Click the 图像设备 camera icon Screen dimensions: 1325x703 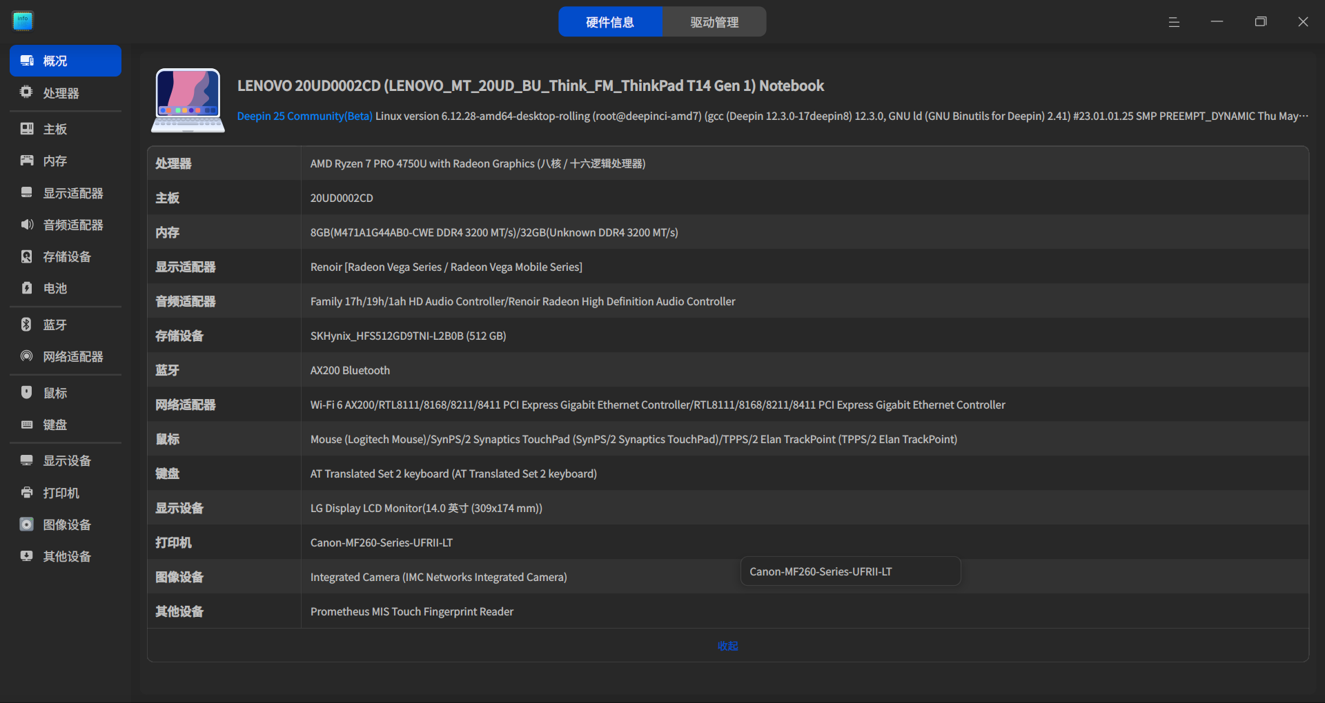coord(27,524)
